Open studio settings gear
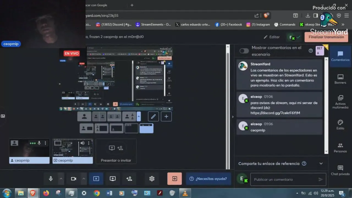Image resolution: width=352 pixels, height=198 pixels. 152,179
